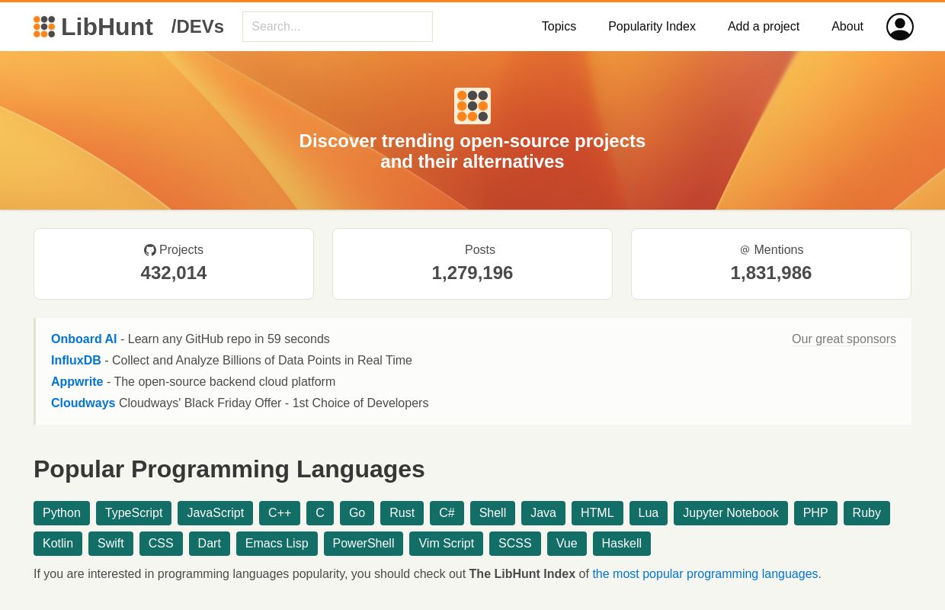The image size is (945, 610).
Task: Follow the Onboard AI sponsor link
Action: [84, 339]
